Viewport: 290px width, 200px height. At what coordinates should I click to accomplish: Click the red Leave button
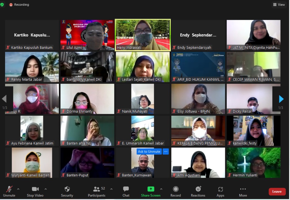[277, 192]
